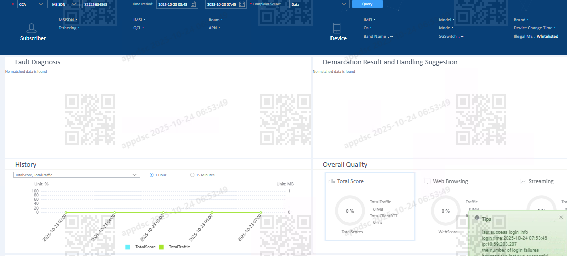This screenshot has width=567, height=256.
Task: Toggle the TotalScore legend series
Action: [x=140, y=247]
